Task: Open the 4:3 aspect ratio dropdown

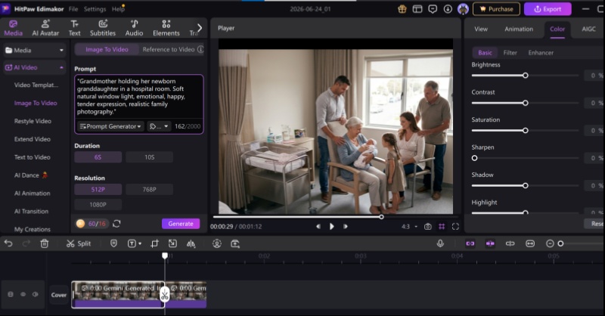Action: tap(409, 227)
